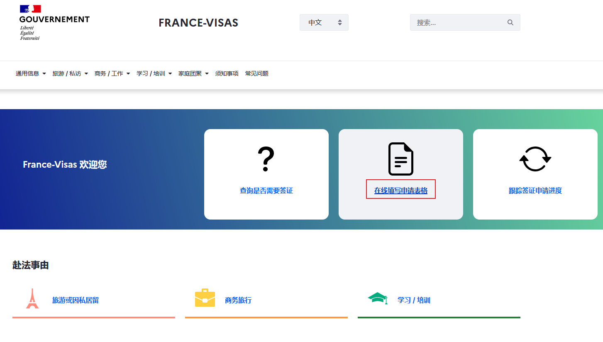Expand the 旅游 / 私访 menu
Image resolution: width=603 pixels, height=342 pixels.
click(x=70, y=73)
